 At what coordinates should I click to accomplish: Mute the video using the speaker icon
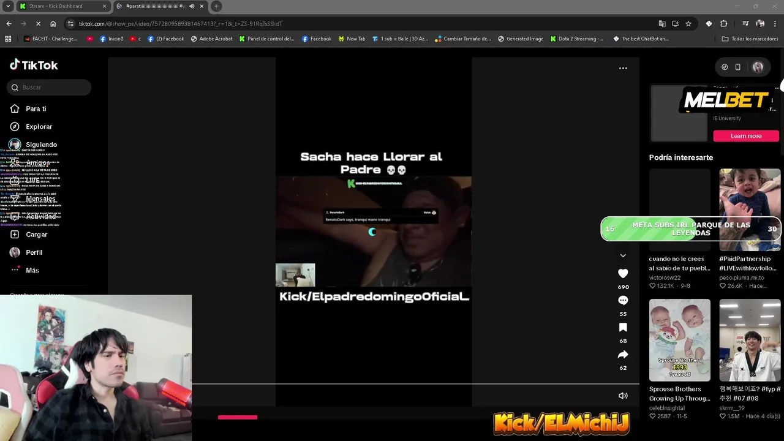(x=623, y=396)
